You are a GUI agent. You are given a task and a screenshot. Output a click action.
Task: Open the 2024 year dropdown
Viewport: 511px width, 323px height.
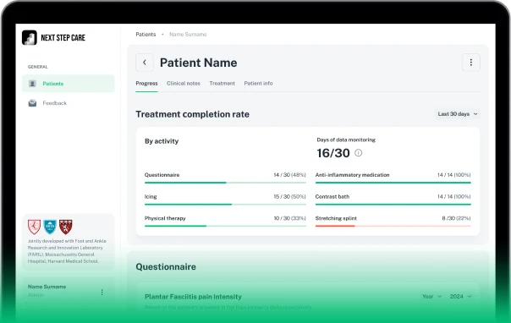pyautogui.click(x=460, y=296)
